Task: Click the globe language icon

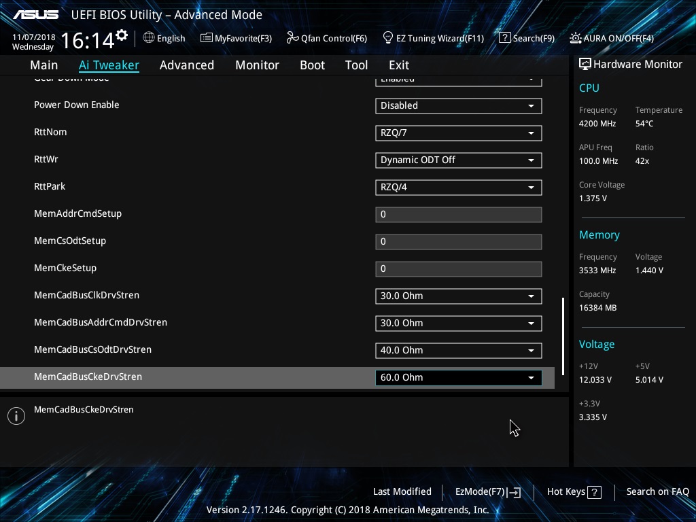Action: pyautogui.click(x=149, y=38)
